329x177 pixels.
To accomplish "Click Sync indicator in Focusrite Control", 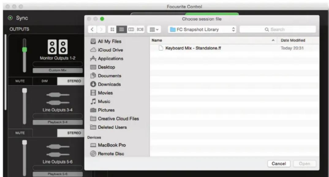I will (x=10, y=18).
